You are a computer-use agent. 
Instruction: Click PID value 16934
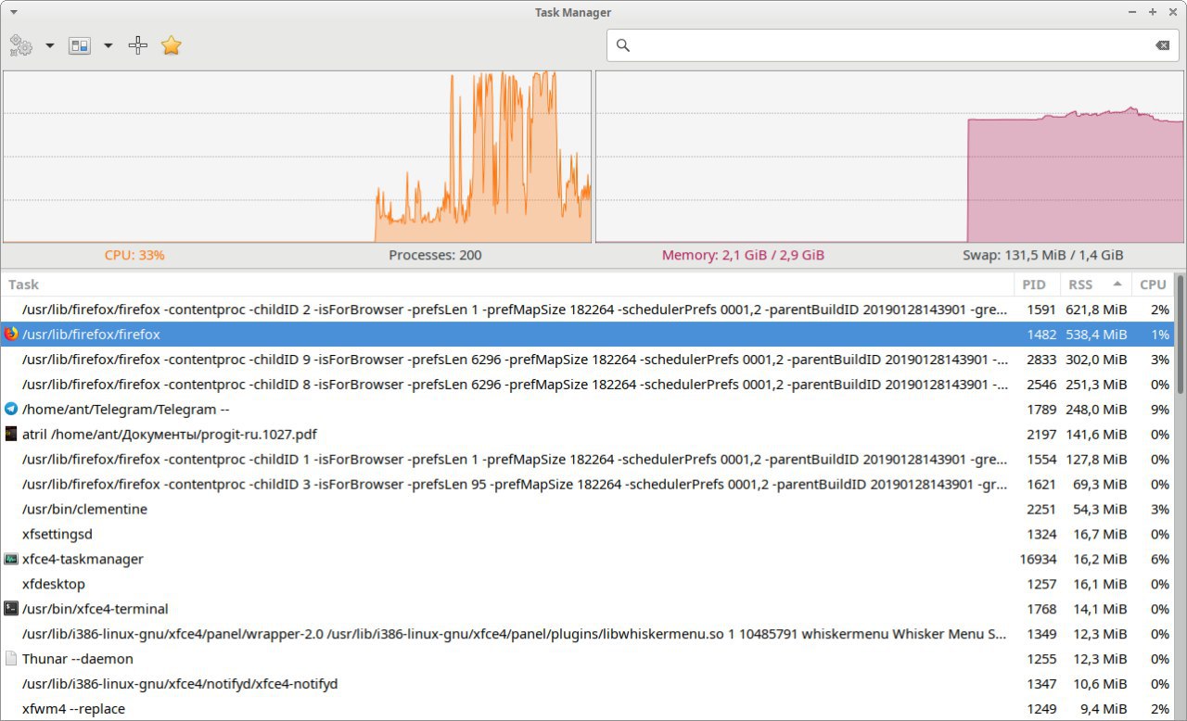click(1038, 559)
